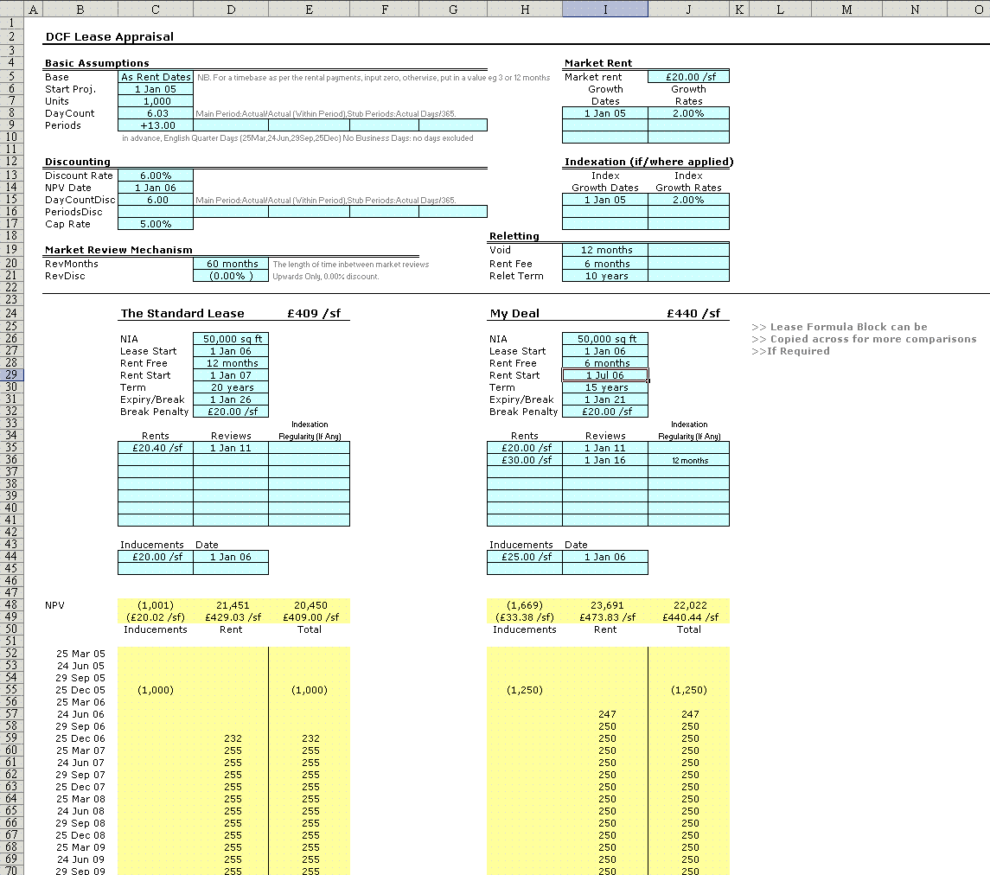Screen dimensions: 990x875
Task: Select column I header
Action: click(x=604, y=9)
